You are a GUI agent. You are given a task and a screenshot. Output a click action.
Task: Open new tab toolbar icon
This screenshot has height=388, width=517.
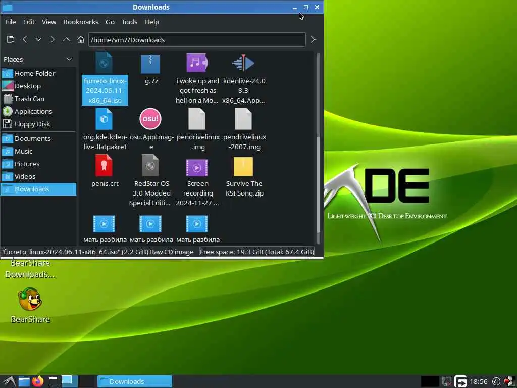coord(11,39)
